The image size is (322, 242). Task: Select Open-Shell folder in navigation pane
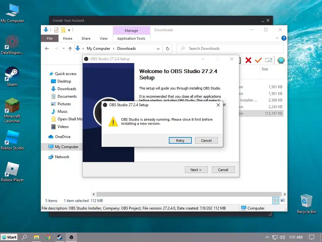point(67,119)
